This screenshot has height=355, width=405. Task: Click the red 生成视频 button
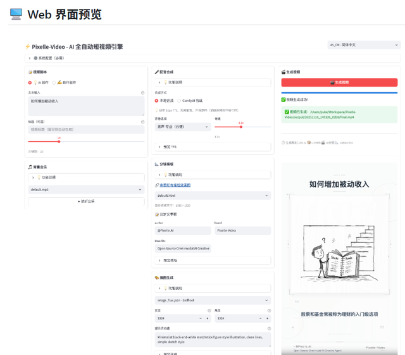(x=339, y=82)
